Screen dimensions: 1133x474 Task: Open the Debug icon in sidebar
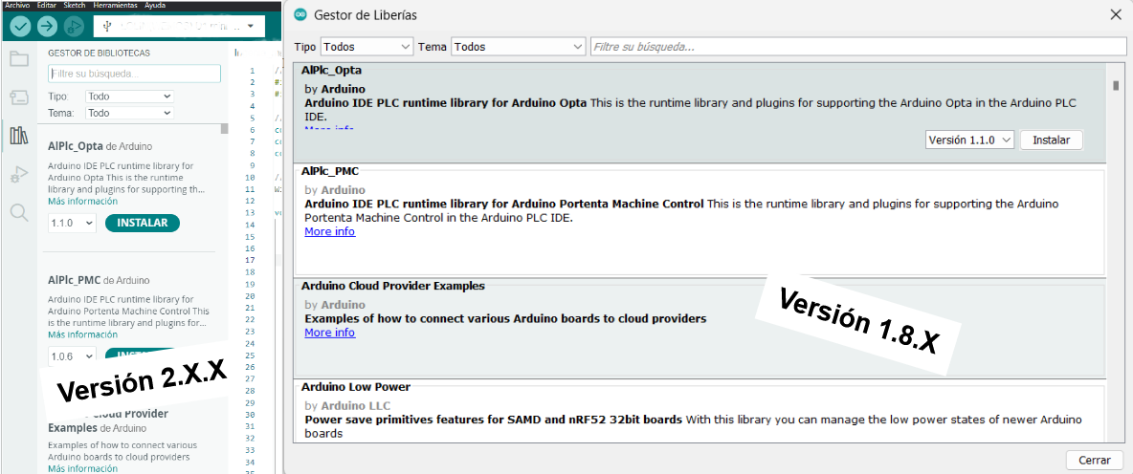click(19, 174)
